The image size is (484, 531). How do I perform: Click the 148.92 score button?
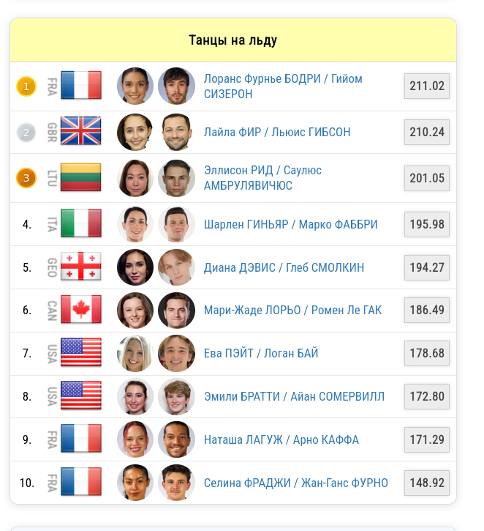(x=427, y=483)
